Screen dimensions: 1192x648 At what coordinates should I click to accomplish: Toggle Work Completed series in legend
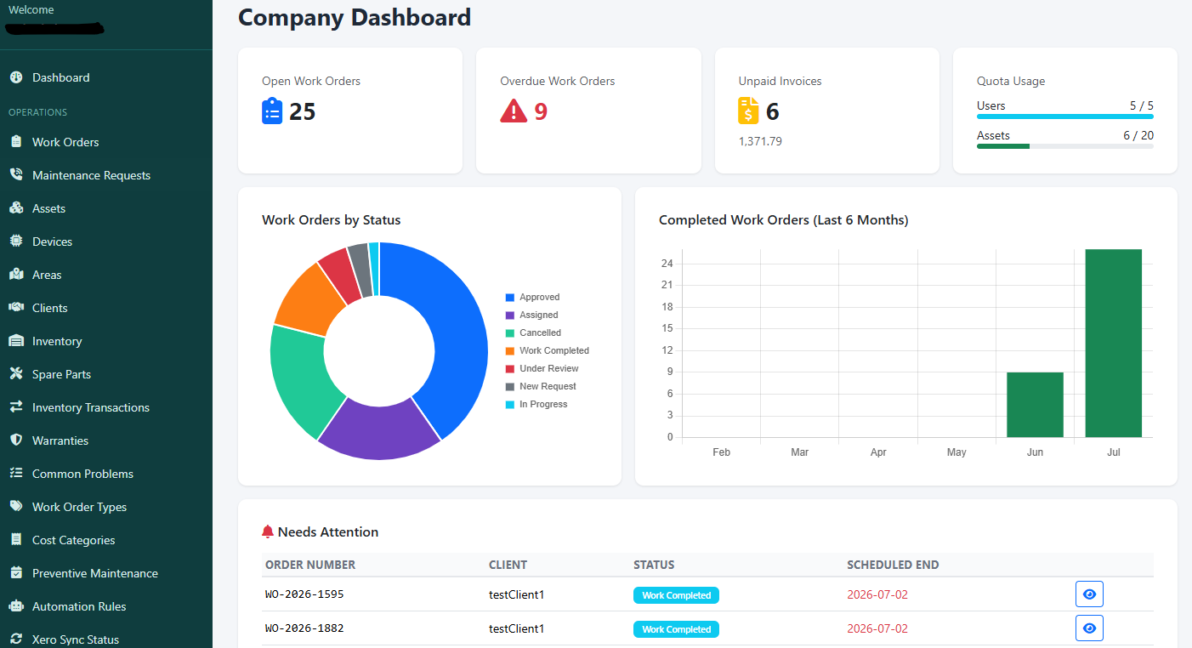tap(547, 350)
